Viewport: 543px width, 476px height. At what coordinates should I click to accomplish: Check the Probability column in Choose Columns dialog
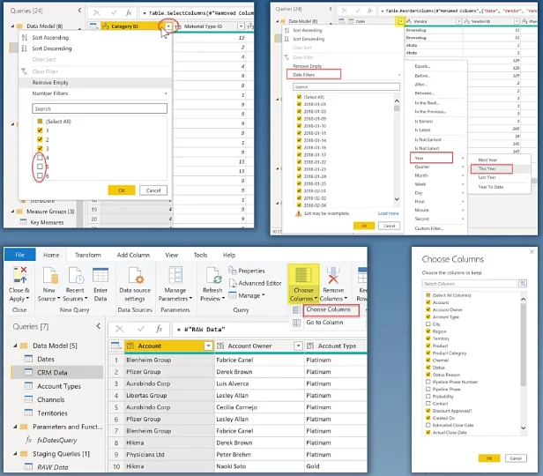tap(428, 396)
